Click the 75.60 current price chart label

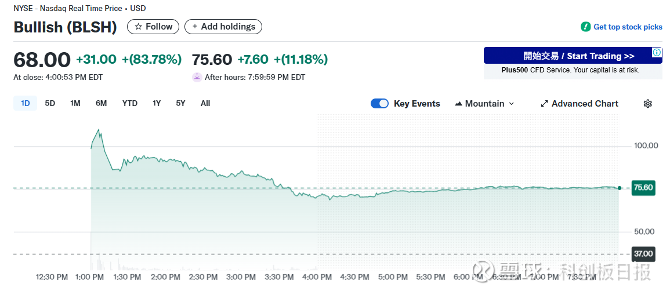coord(643,188)
